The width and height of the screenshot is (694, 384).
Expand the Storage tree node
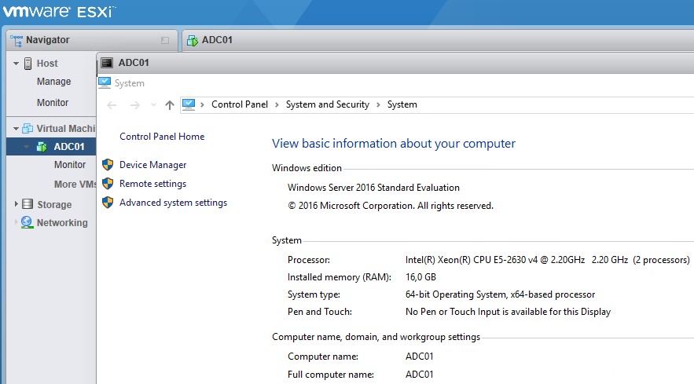tap(17, 204)
